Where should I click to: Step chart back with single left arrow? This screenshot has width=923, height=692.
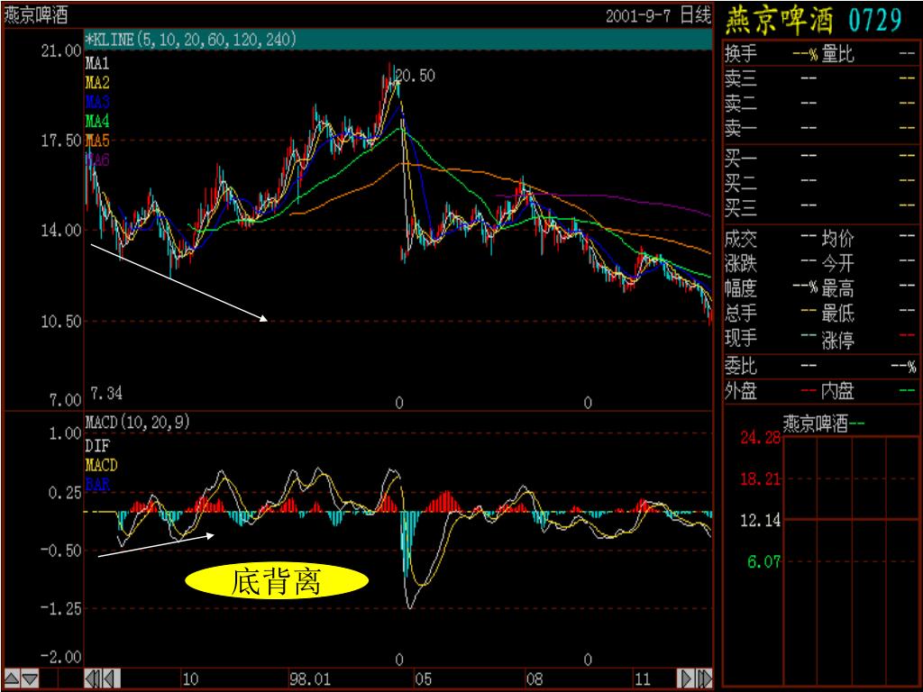coord(113,678)
